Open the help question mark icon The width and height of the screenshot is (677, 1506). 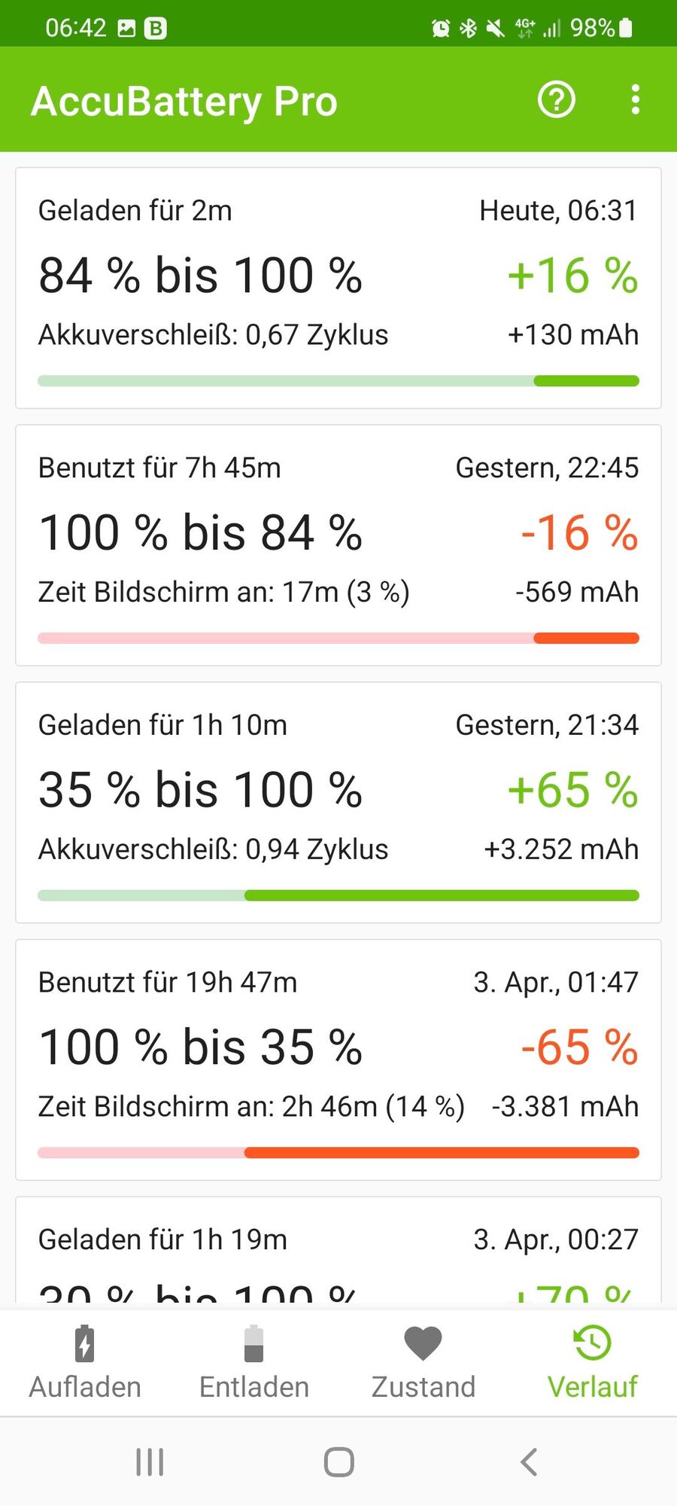pyautogui.click(x=557, y=99)
